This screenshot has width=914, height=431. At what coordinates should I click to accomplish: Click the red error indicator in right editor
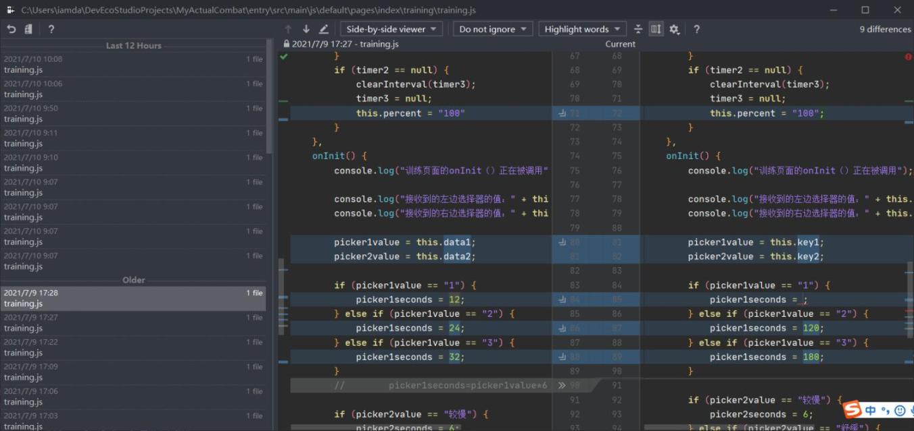coord(908,57)
